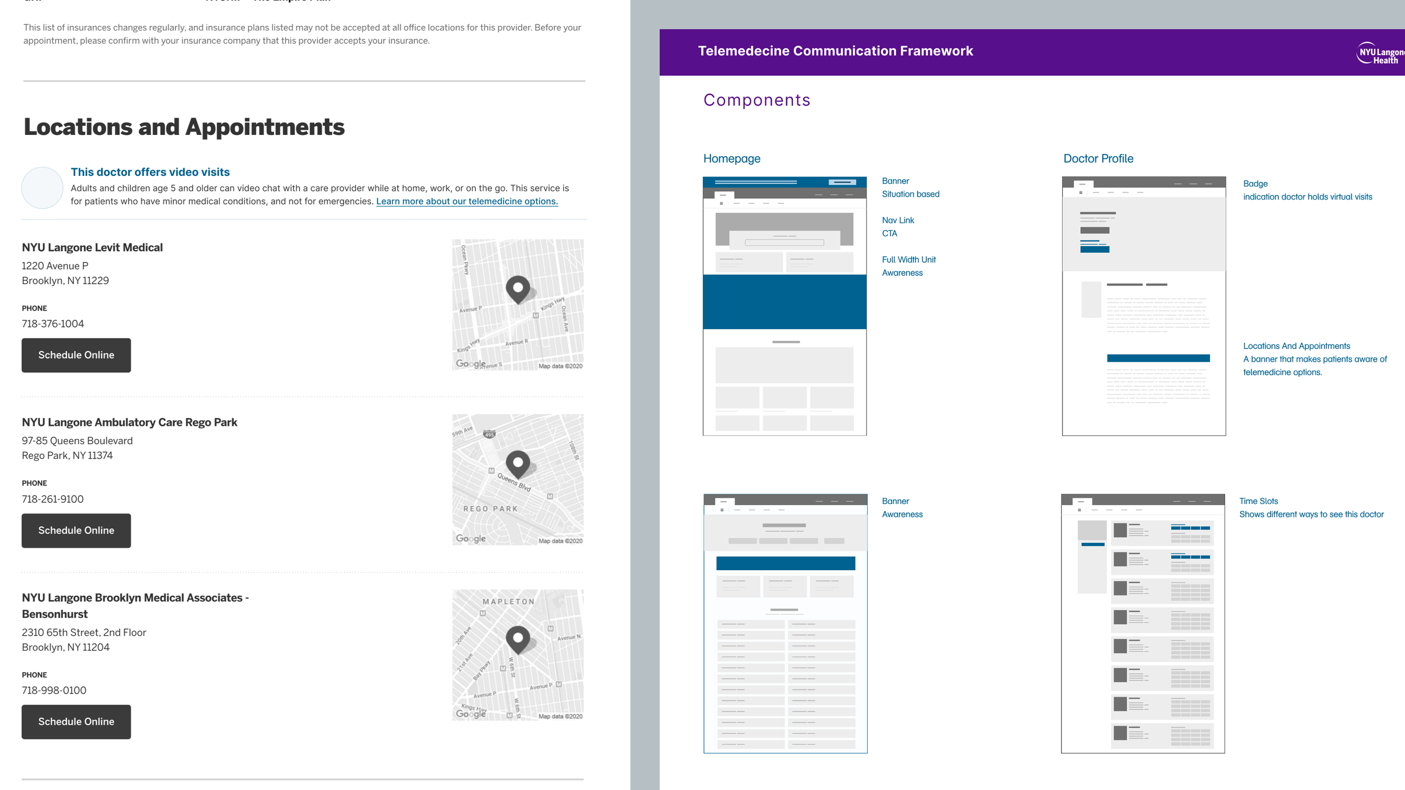Screen dimensions: 1405x790
Task: Click Schedule Online for Ambulatory Care Rego Park
Action: (76, 530)
